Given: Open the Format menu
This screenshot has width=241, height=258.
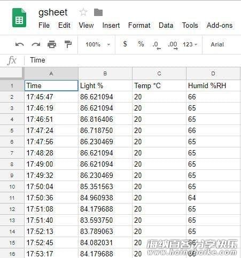Looking at the screenshot, I should (x=139, y=25).
